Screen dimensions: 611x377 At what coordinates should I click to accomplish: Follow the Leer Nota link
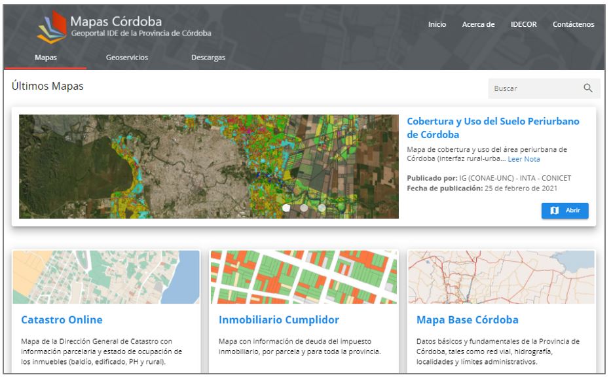pyautogui.click(x=524, y=159)
